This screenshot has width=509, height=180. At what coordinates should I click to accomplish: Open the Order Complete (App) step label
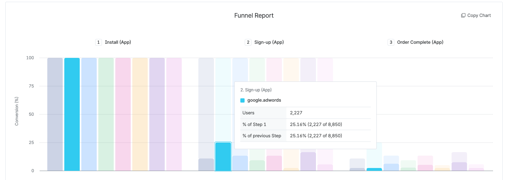[420, 42]
